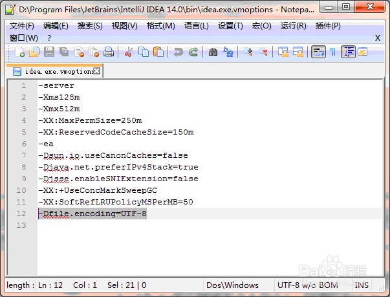Image resolution: width=390 pixels, height=297 pixels.
Task: Click the -Dsun.io.useCanonCaches=false line
Action: (113, 155)
